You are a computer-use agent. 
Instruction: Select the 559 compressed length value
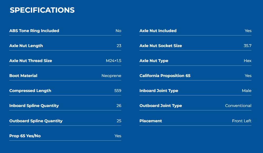click(118, 91)
